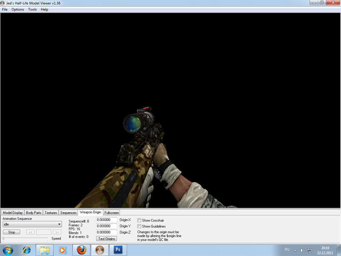Step to next frame with >> button
The height and width of the screenshot is (256, 341).
pyautogui.click(x=57, y=232)
